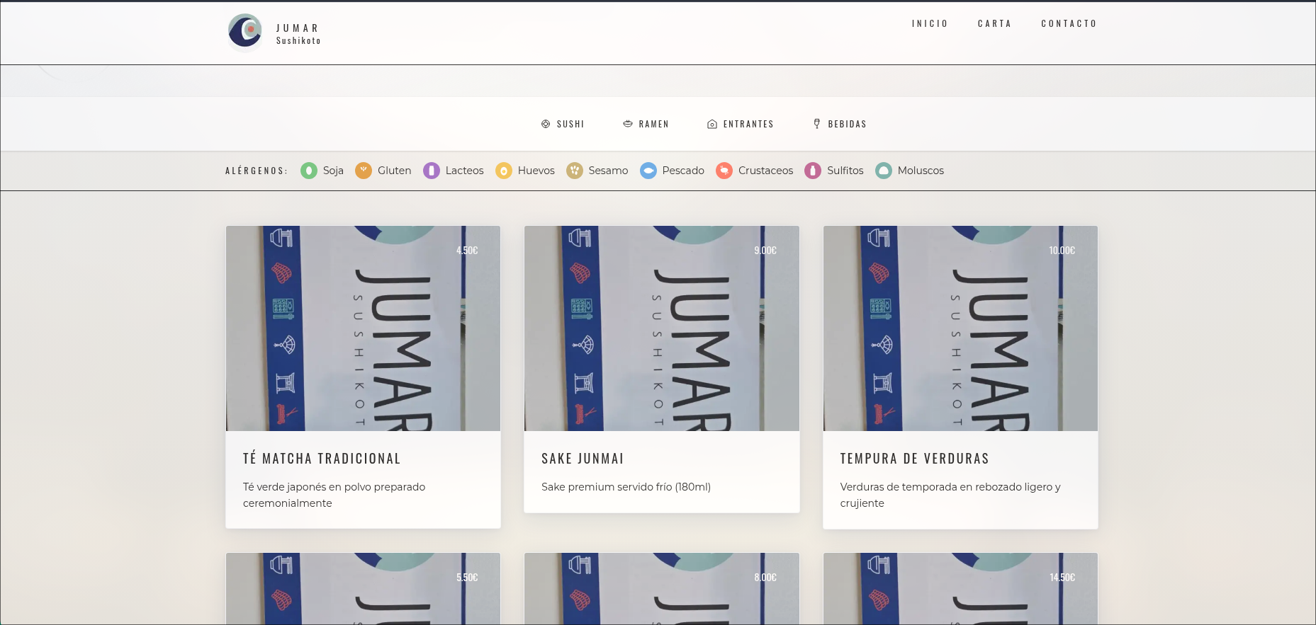1316x625 pixels.
Task: Click the Alérgenos heading label
Action: coord(257,171)
